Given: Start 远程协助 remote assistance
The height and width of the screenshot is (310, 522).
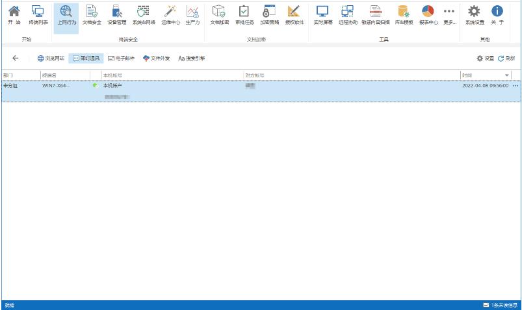Looking at the screenshot, I should point(348,15).
